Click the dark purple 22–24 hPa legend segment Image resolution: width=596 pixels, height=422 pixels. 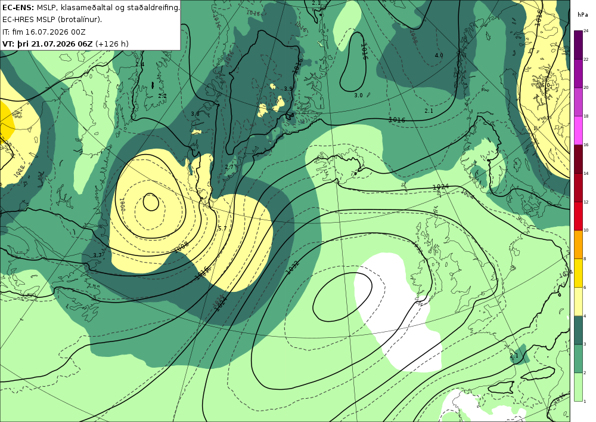pyautogui.click(x=579, y=45)
